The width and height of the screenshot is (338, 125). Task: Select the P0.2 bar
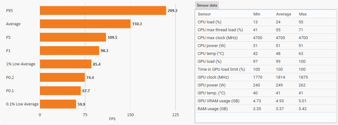coord(62,77)
